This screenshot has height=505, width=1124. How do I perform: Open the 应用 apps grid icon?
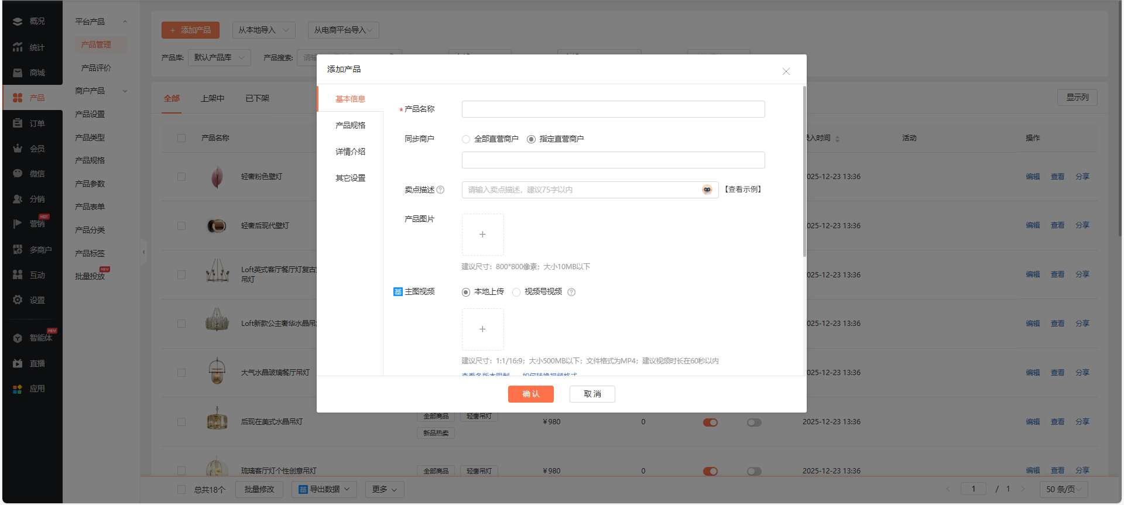[18, 389]
